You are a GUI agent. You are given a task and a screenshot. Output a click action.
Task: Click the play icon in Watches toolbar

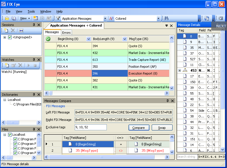[29, 65]
